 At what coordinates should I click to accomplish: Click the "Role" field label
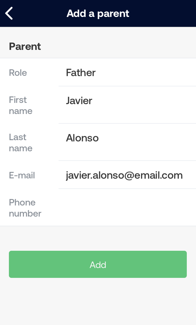pyautogui.click(x=18, y=73)
